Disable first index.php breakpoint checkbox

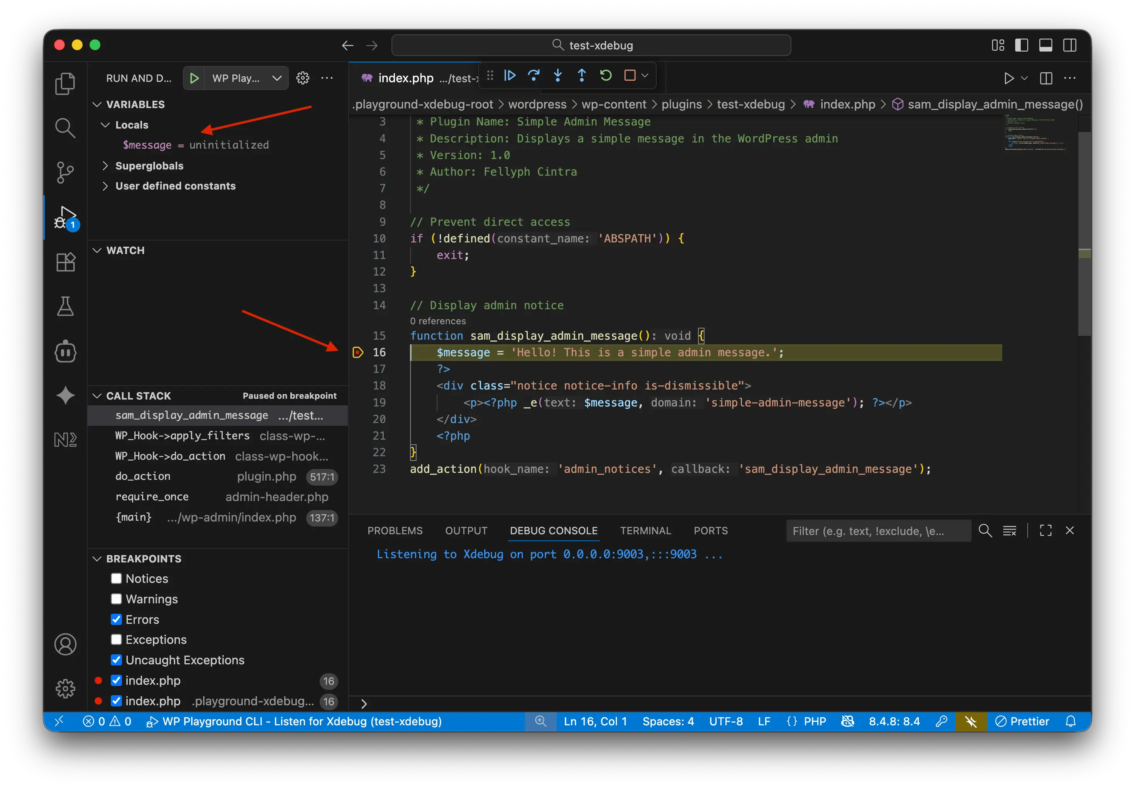pos(116,680)
